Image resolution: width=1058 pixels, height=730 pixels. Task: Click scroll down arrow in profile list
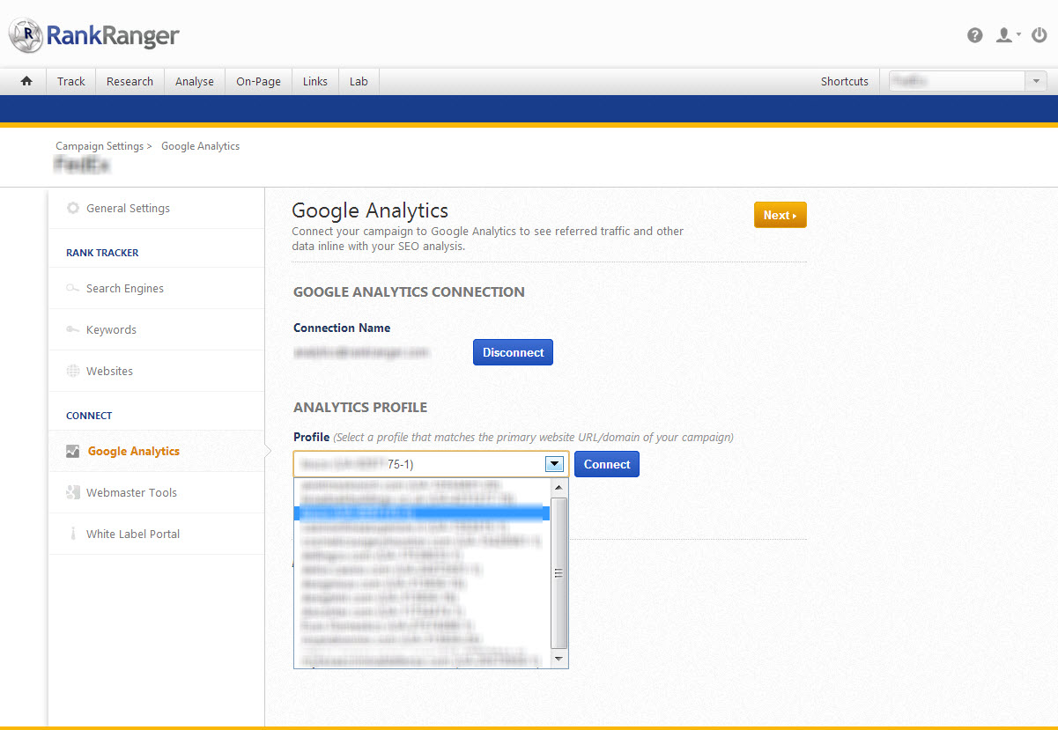click(559, 659)
